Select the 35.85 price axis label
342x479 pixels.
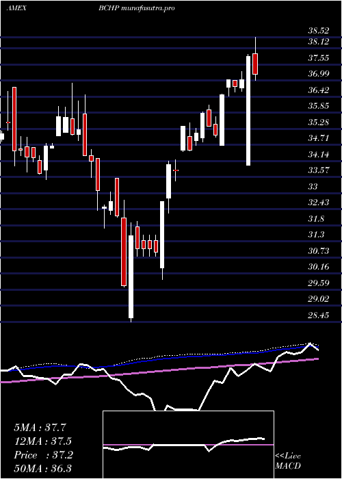(319, 106)
